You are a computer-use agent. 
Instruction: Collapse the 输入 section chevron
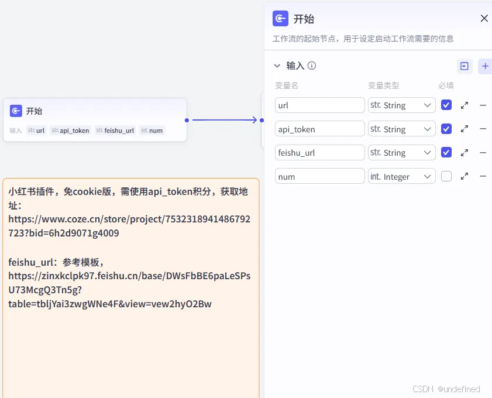point(277,66)
